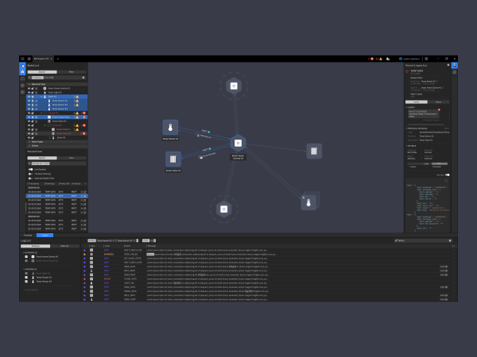The height and width of the screenshot is (357, 477).
Task: Click the horizontal scrollbar under the alerts box
Action: (425, 125)
